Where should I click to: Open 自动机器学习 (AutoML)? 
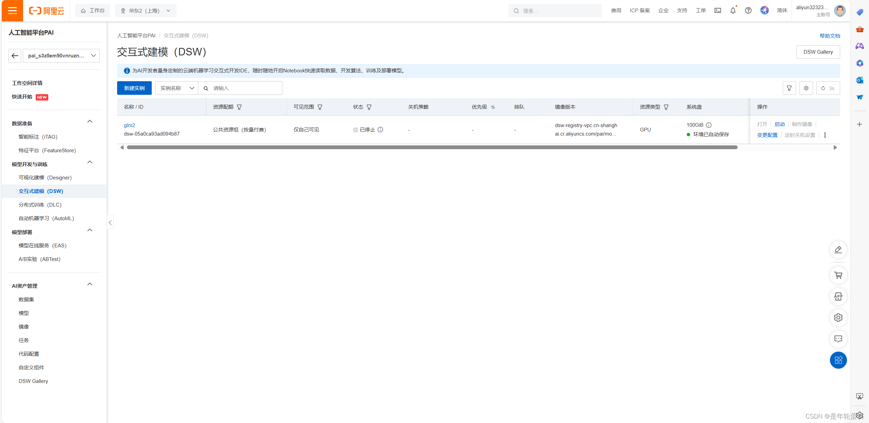point(46,218)
